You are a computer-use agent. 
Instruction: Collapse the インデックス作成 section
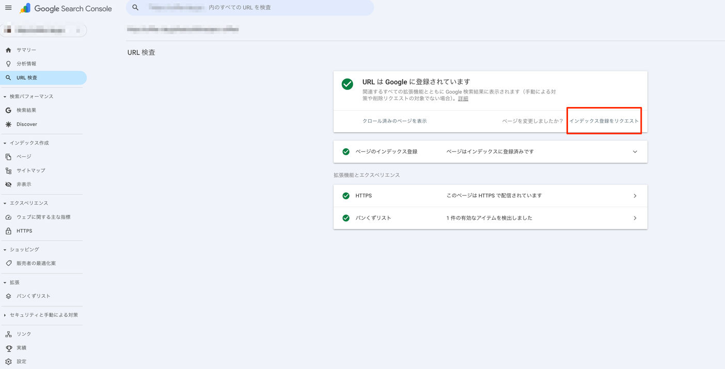click(x=5, y=143)
